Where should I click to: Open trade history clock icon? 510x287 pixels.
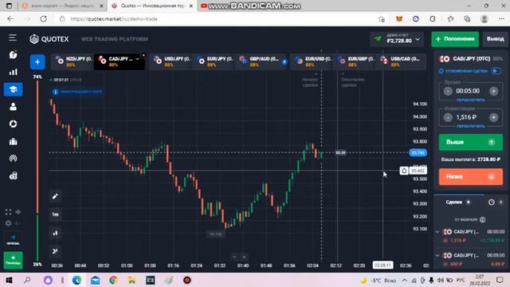click(x=491, y=202)
